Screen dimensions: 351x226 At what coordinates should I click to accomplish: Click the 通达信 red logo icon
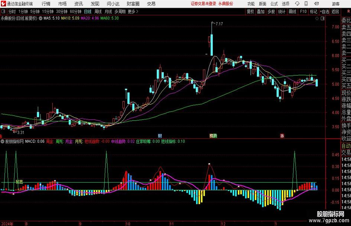pyautogui.click(x=3, y=4)
